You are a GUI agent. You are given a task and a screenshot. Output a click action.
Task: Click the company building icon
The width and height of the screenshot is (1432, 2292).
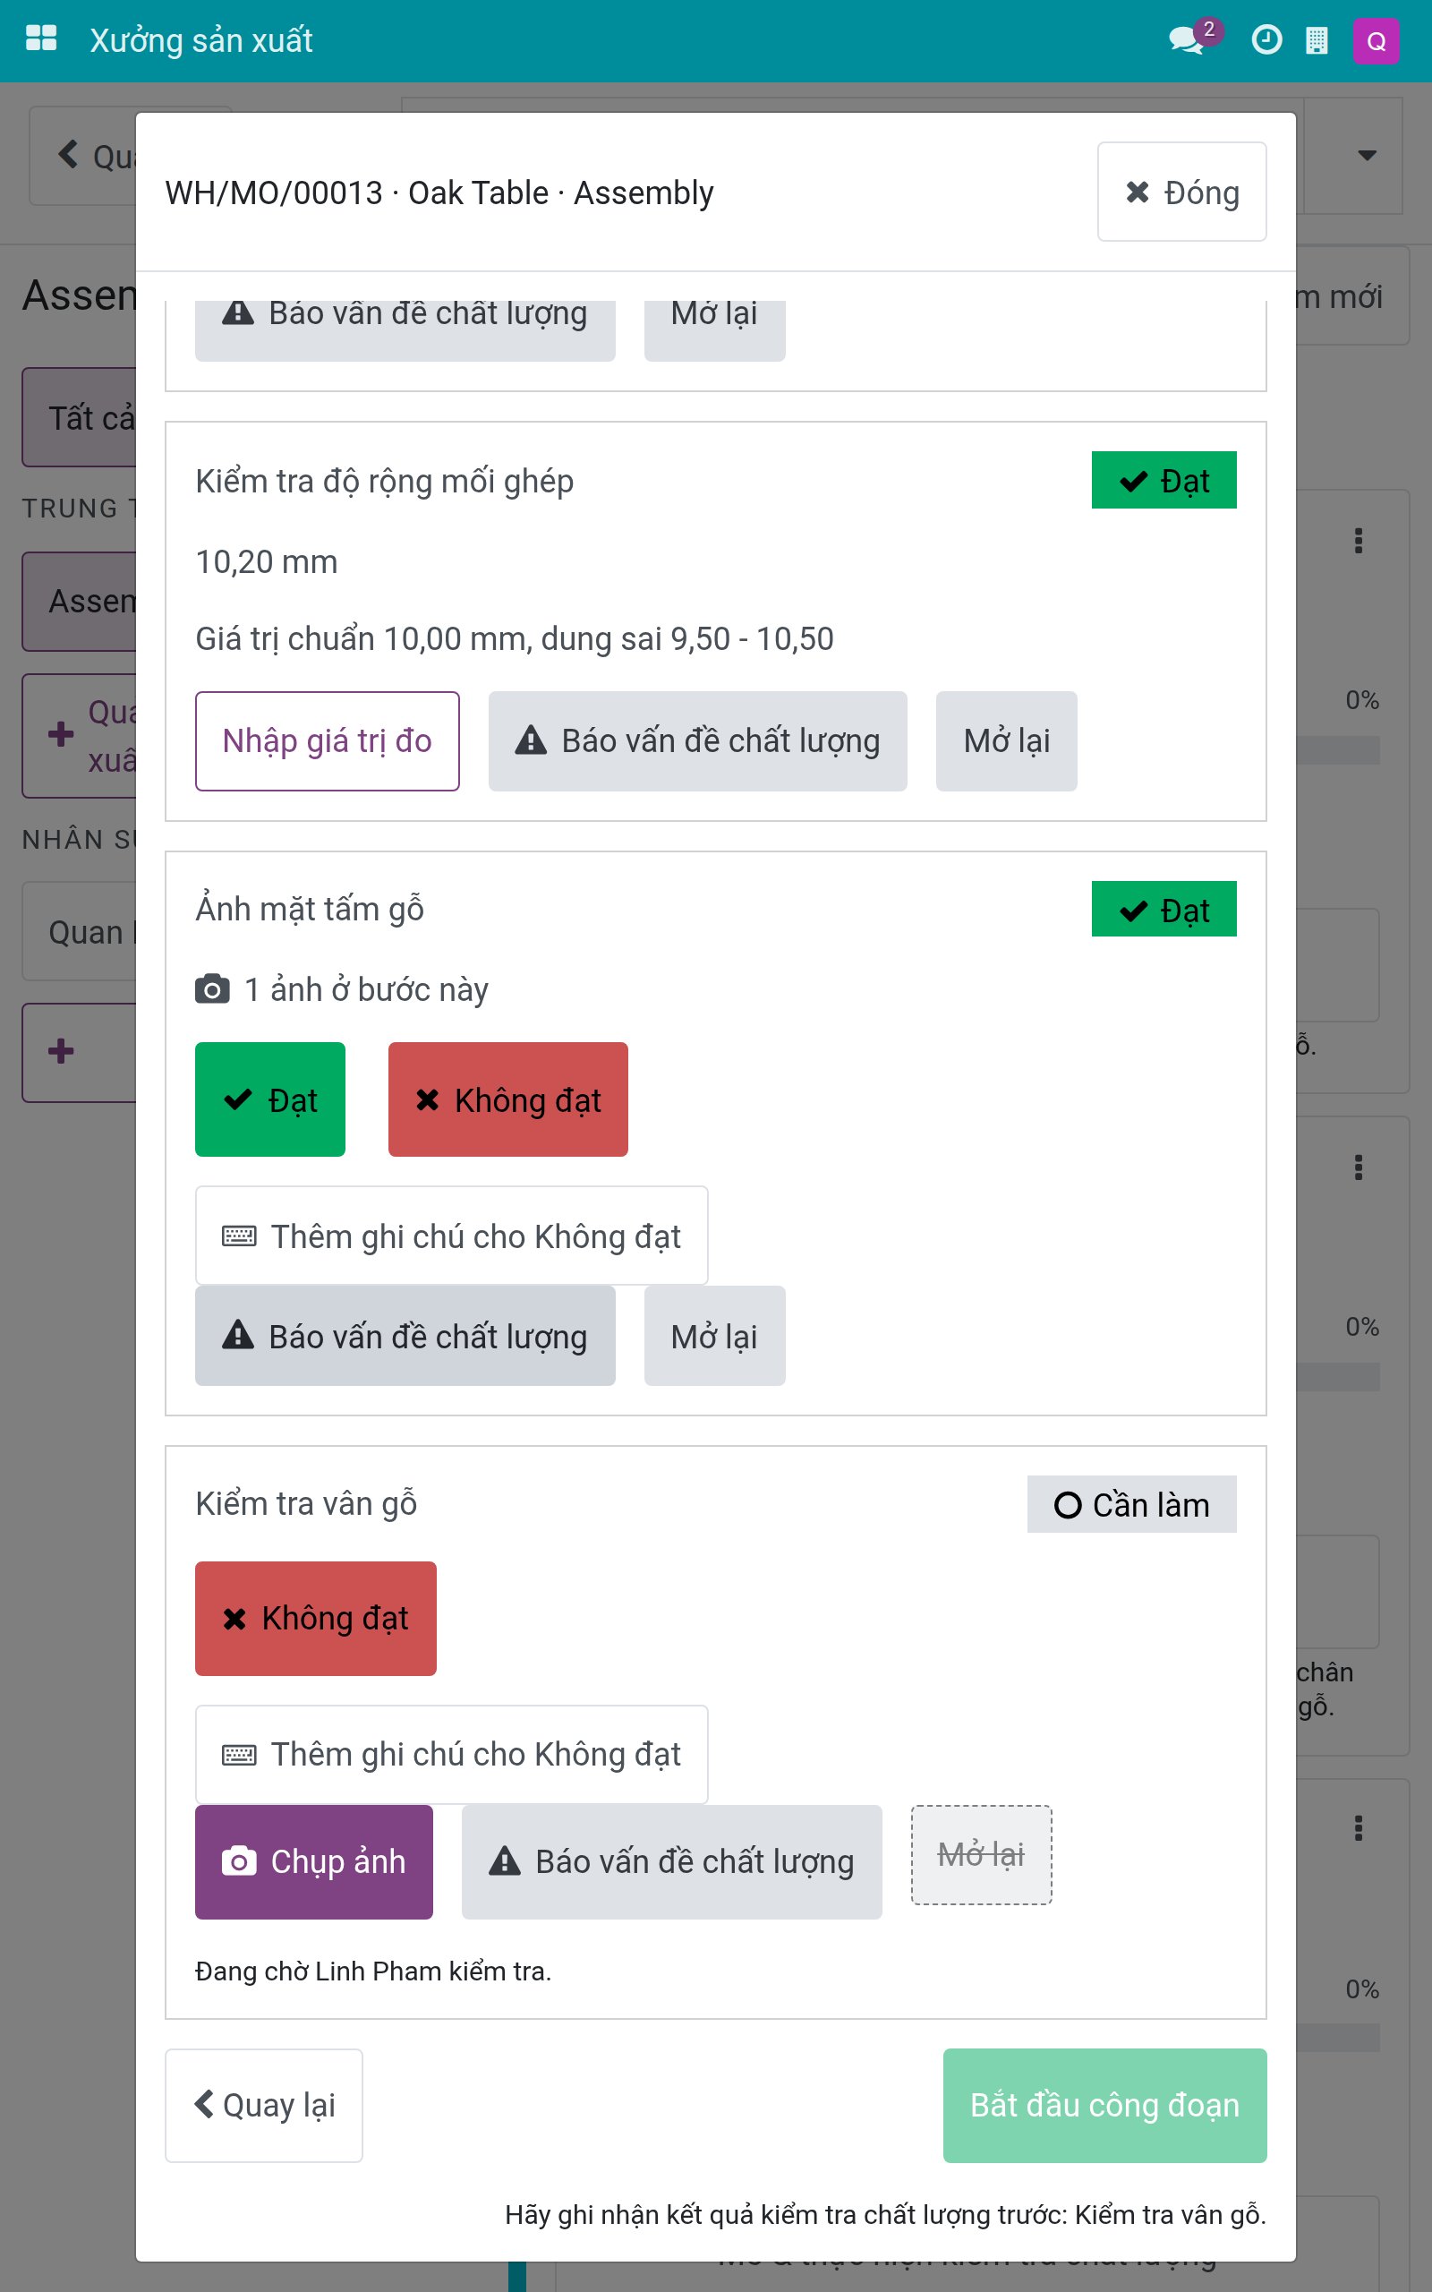click(x=1317, y=39)
